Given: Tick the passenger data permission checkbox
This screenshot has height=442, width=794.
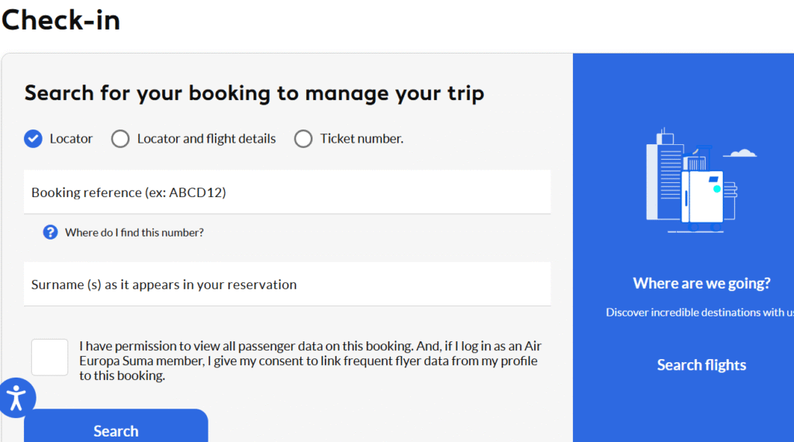Looking at the screenshot, I should (50, 357).
